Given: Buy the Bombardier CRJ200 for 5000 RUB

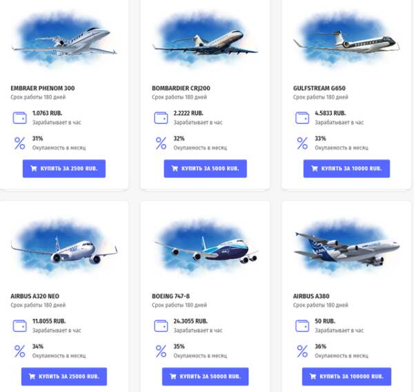Looking at the screenshot, I should [205, 169].
